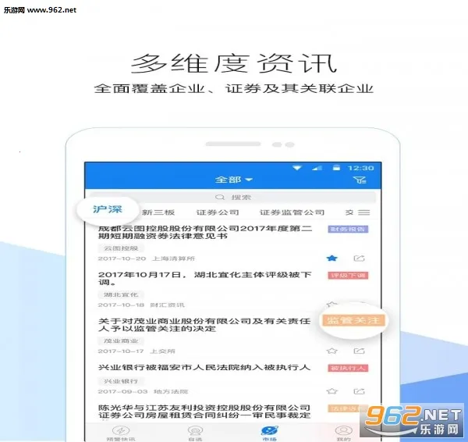Tap the 市场 bottom navigation icon
The image size is (468, 442).
pos(268,432)
